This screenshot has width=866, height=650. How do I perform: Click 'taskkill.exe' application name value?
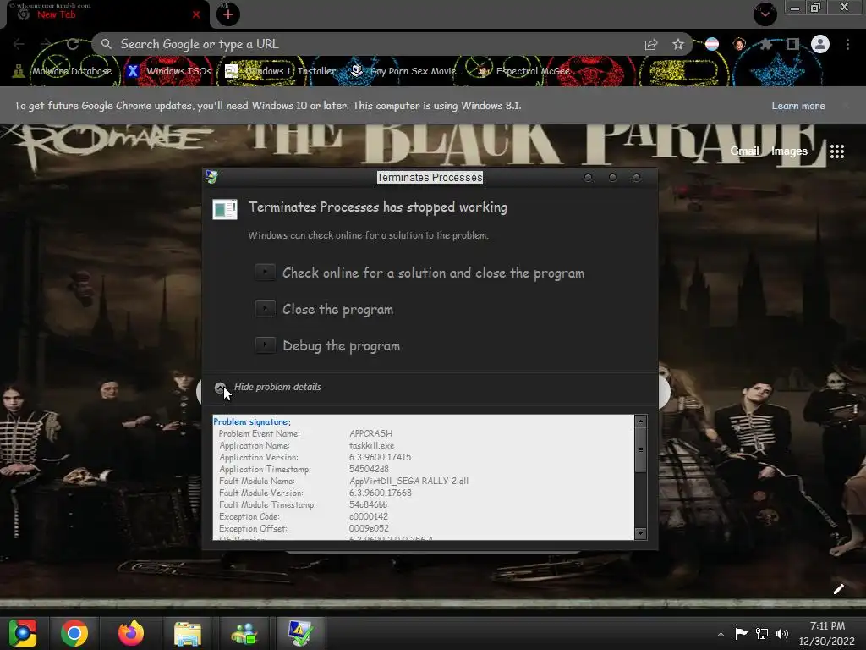(372, 445)
